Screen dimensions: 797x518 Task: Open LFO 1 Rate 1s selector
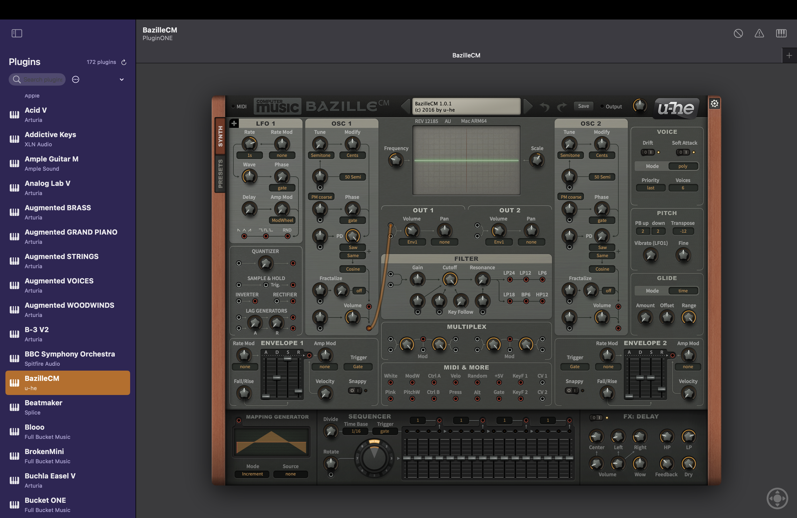click(250, 155)
